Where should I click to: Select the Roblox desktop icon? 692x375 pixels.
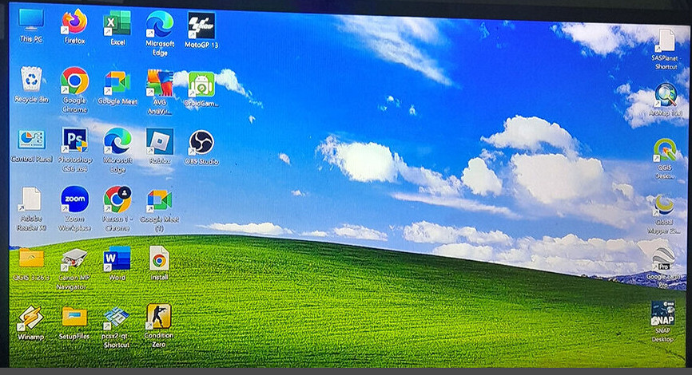point(159,142)
